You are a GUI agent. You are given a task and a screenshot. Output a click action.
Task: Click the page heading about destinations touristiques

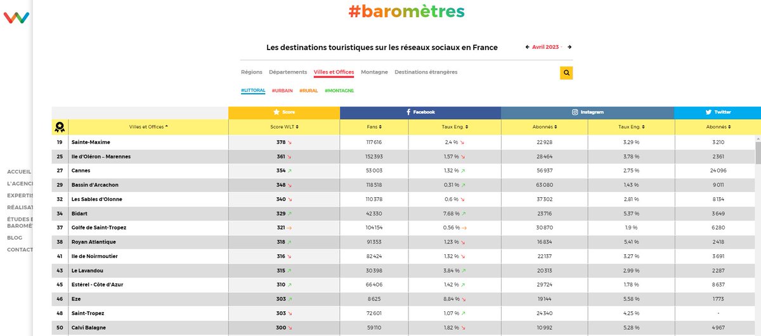[382, 48]
